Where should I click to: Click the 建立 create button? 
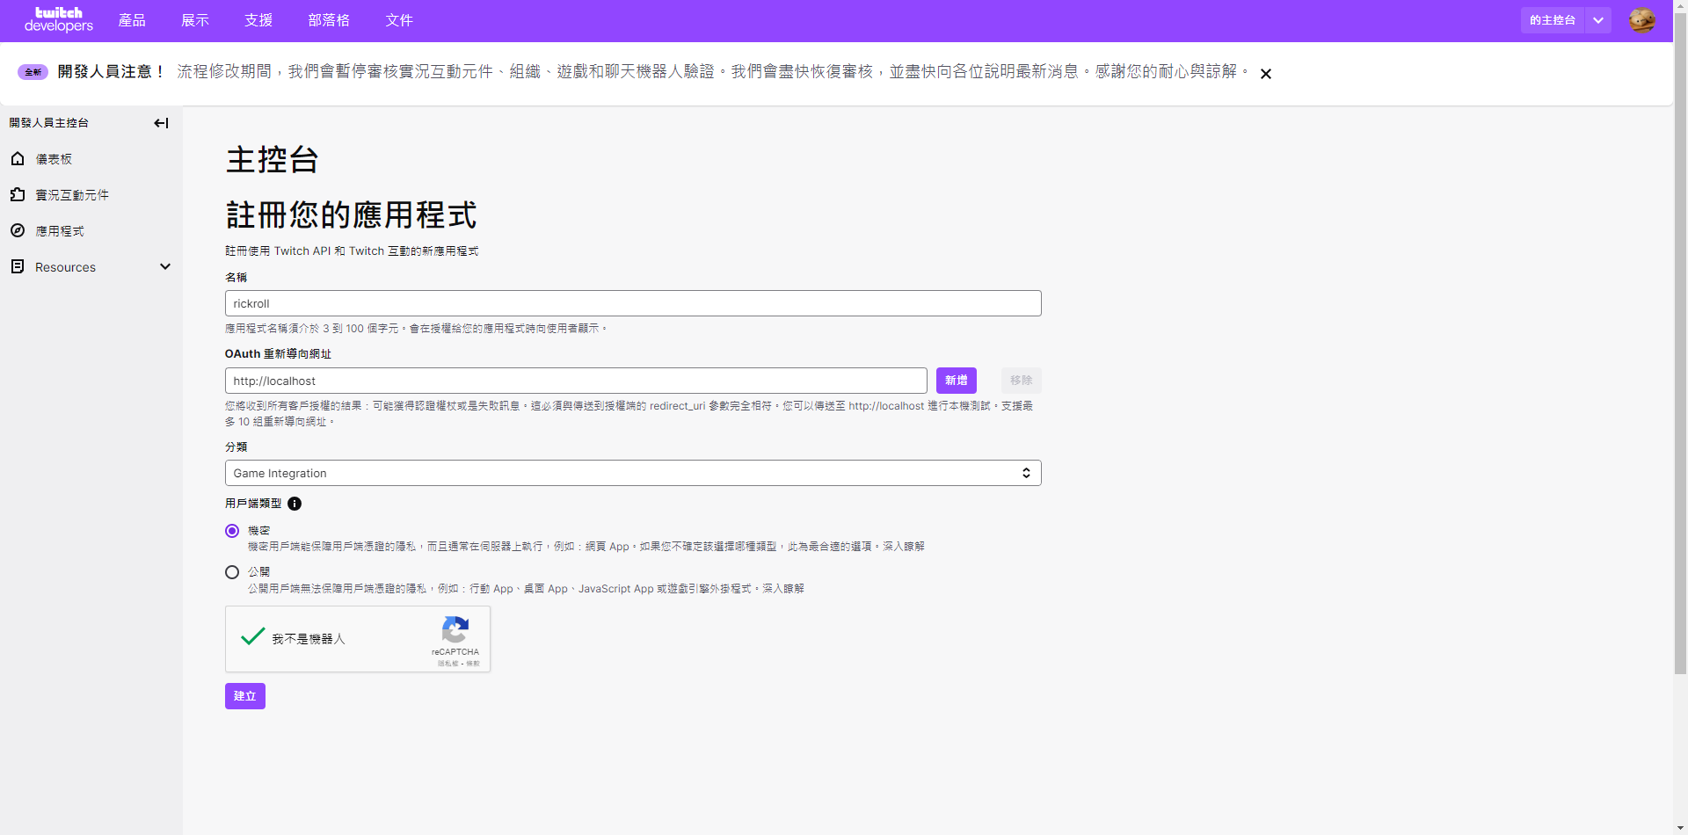click(245, 696)
